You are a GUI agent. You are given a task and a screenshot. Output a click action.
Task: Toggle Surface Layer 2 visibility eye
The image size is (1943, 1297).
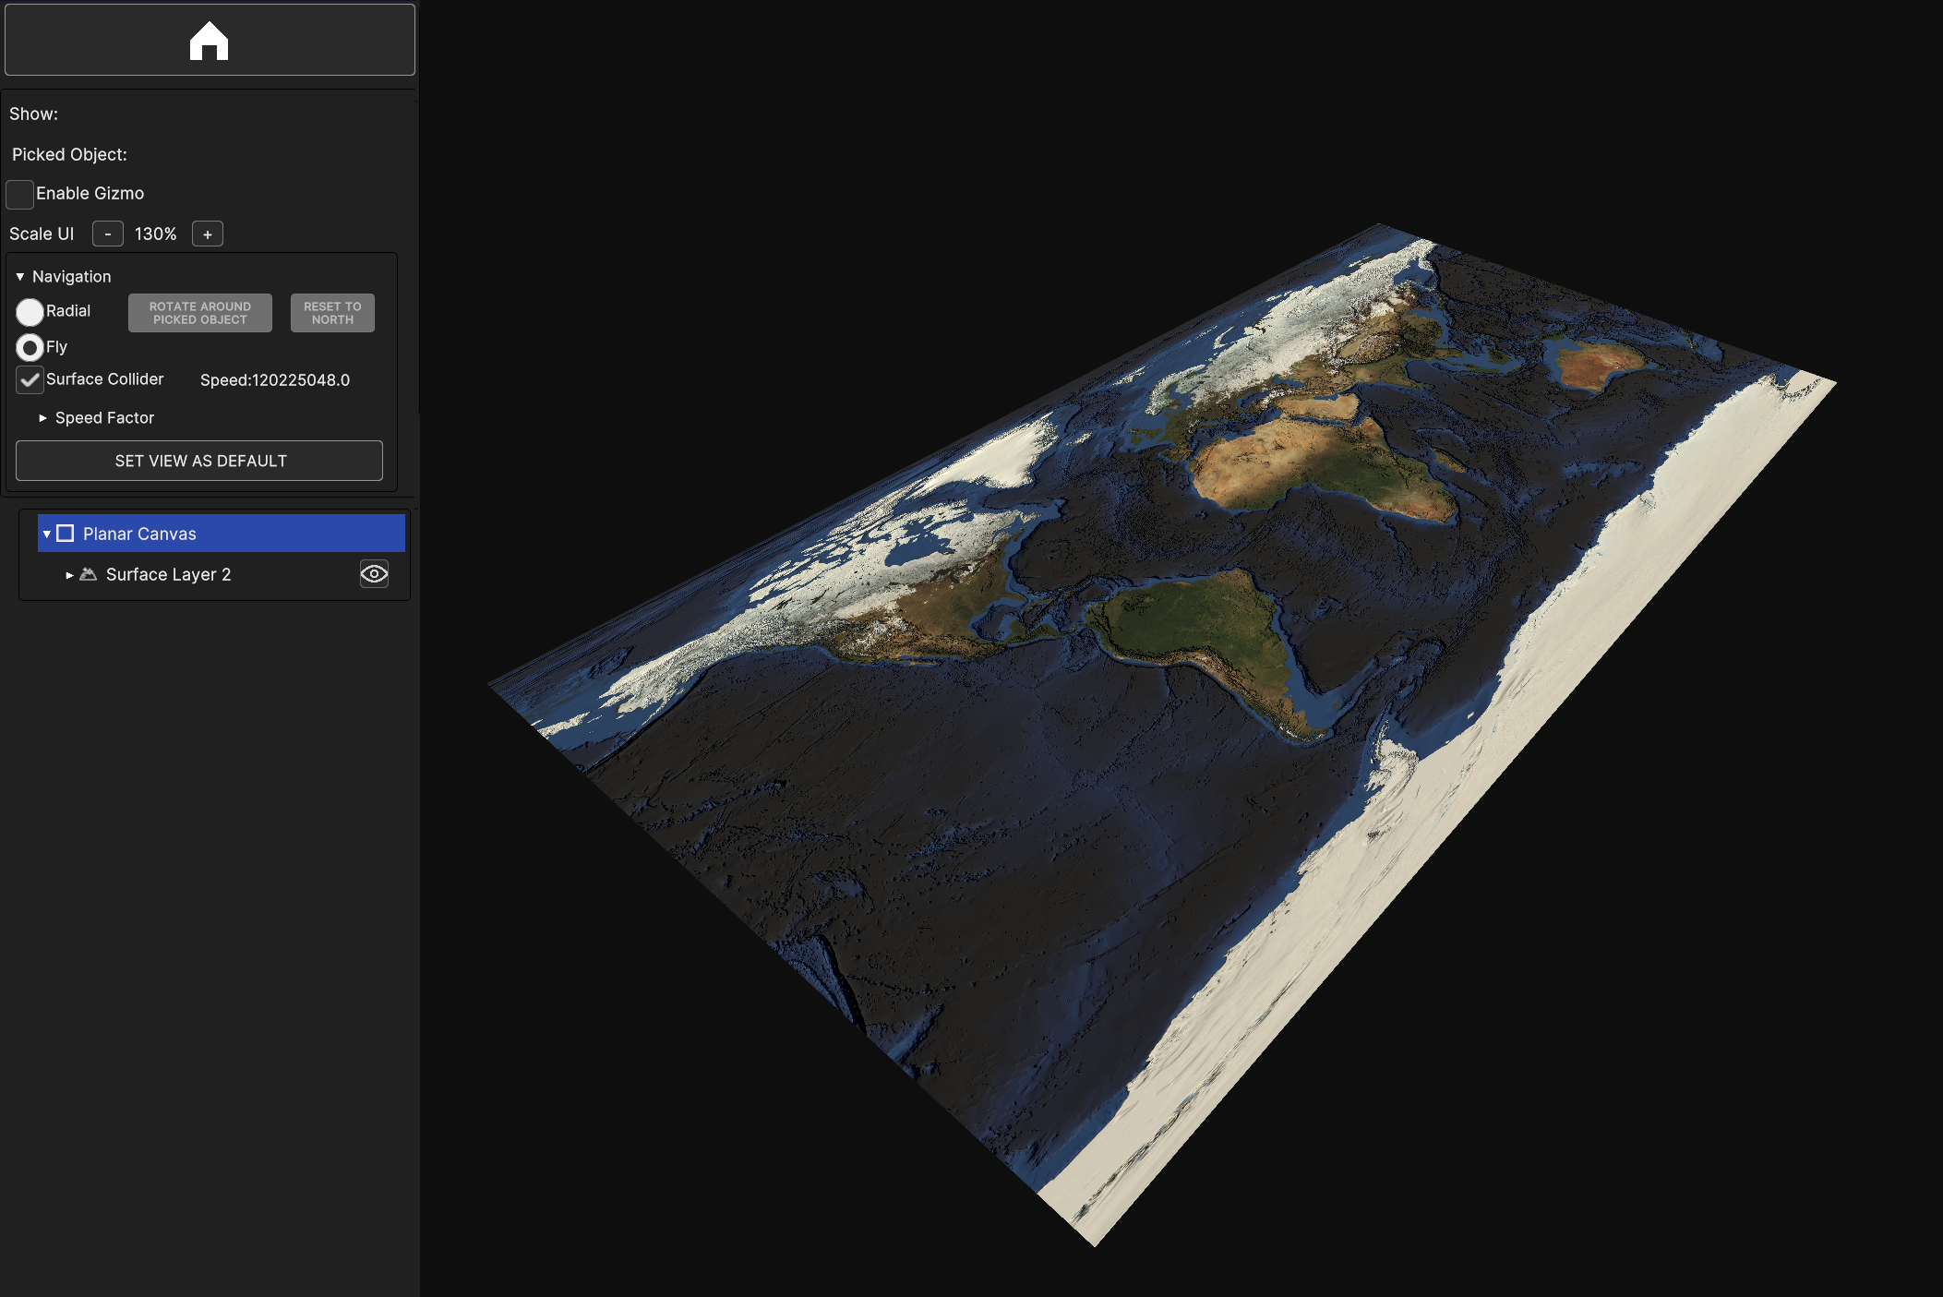tap(374, 574)
